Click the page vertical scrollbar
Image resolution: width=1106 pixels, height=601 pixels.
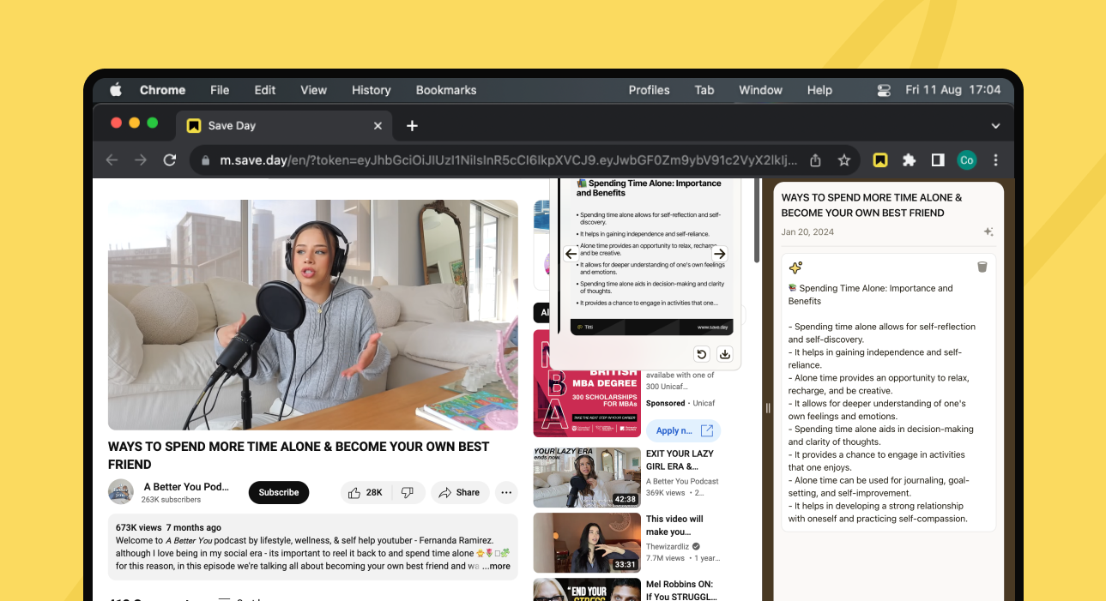(x=756, y=220)
